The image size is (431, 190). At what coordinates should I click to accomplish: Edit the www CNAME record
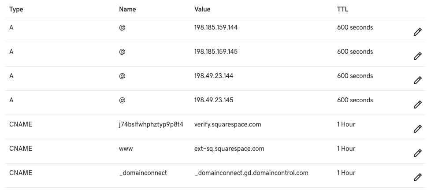417,153
